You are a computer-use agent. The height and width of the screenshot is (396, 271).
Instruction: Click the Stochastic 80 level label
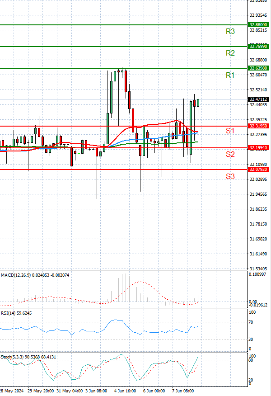(251, 360)
